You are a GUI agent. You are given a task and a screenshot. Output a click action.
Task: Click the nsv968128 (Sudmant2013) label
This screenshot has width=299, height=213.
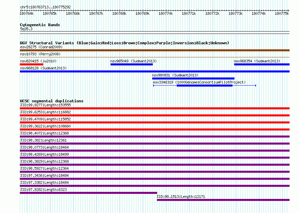point(43,68)
